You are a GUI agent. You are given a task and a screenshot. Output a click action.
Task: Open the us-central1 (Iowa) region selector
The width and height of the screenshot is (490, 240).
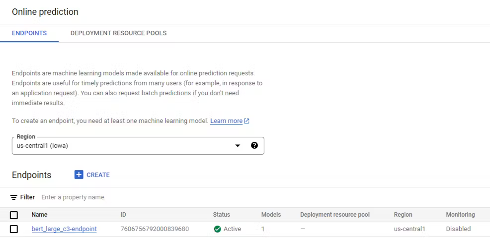pyautogui.click(x=124, y=146)
